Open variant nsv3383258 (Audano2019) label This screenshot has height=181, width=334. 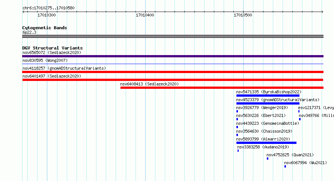coord(263,147)
